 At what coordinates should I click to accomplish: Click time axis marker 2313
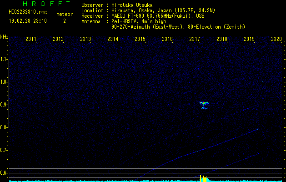tap(85, 39)
